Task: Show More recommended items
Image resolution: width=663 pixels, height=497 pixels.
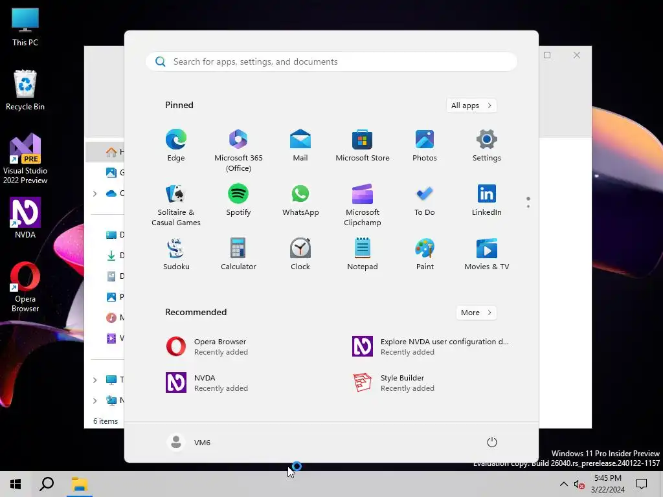Action: (x=476, y=313)
